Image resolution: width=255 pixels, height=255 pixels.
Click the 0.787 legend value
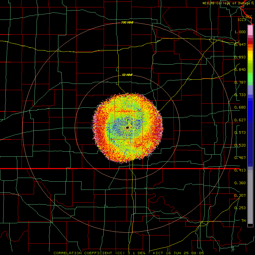click(240, 82)
